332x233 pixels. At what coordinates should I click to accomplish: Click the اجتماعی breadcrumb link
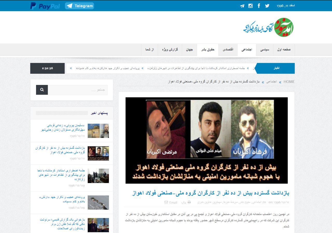tap(271, 82)
